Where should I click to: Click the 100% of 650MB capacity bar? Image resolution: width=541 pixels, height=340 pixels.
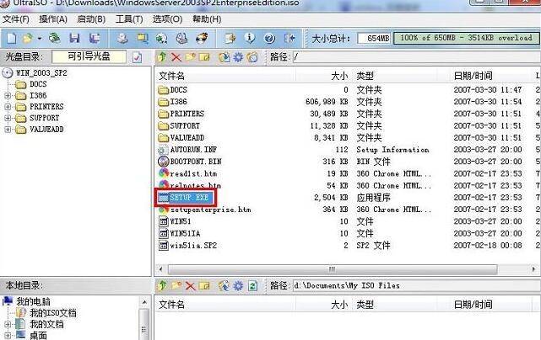pos(466,38)
